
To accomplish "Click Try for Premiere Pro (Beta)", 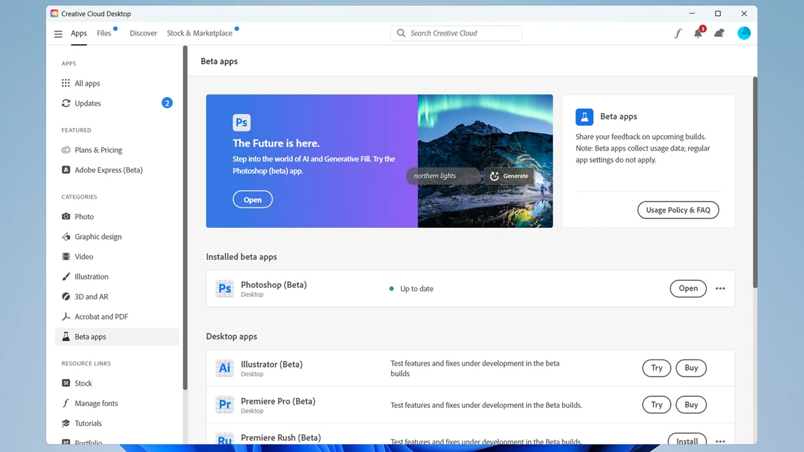I will click(657, 404).
